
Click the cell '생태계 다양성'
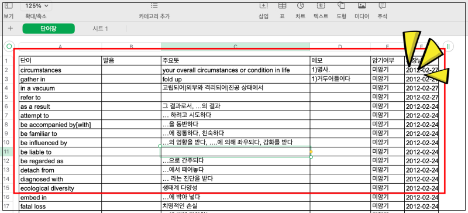236,188
